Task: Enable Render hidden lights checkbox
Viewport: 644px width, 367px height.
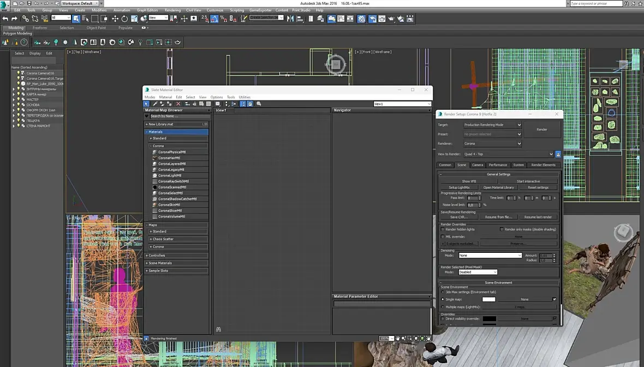Action: [443, 229]
